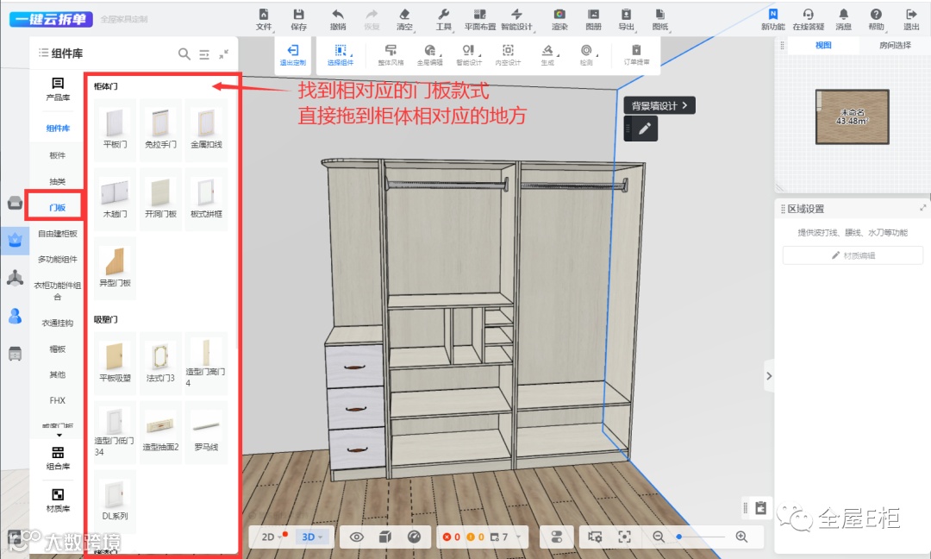
Task: Open the 2D view dropdown
Action: [272, 537]
